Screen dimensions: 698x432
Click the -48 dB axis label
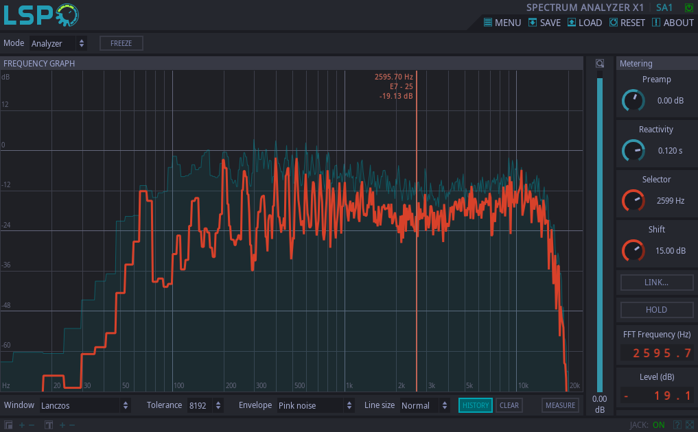(x=6, y=305)
